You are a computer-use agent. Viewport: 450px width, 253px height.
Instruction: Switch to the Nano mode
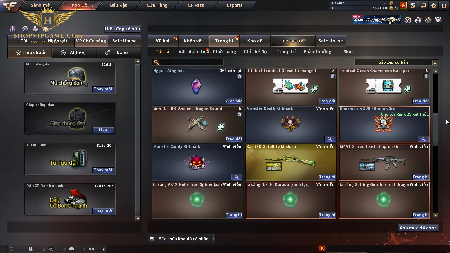point(118,53)
